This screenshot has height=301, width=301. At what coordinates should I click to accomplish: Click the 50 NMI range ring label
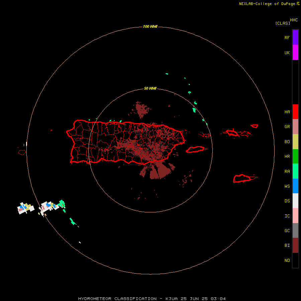150,89
